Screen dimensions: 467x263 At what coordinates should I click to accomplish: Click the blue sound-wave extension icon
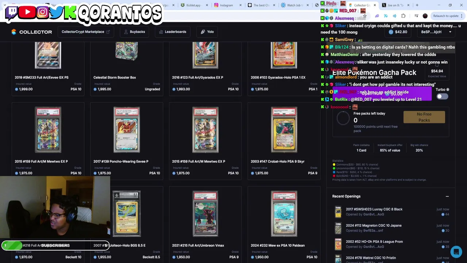click(394, 16)
